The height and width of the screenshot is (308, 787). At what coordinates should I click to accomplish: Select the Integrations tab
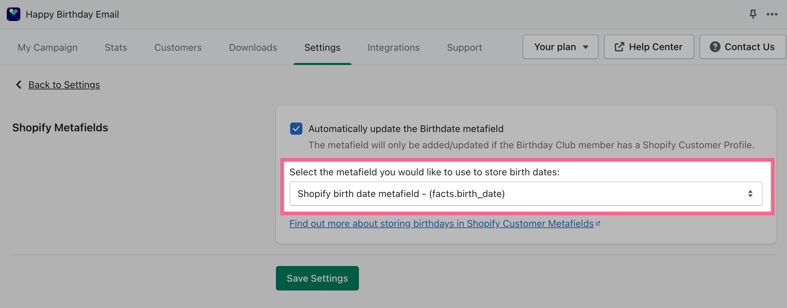393,47
